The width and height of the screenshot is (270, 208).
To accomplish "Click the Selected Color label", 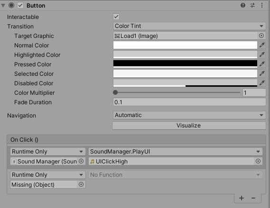I will click(34, 73).
